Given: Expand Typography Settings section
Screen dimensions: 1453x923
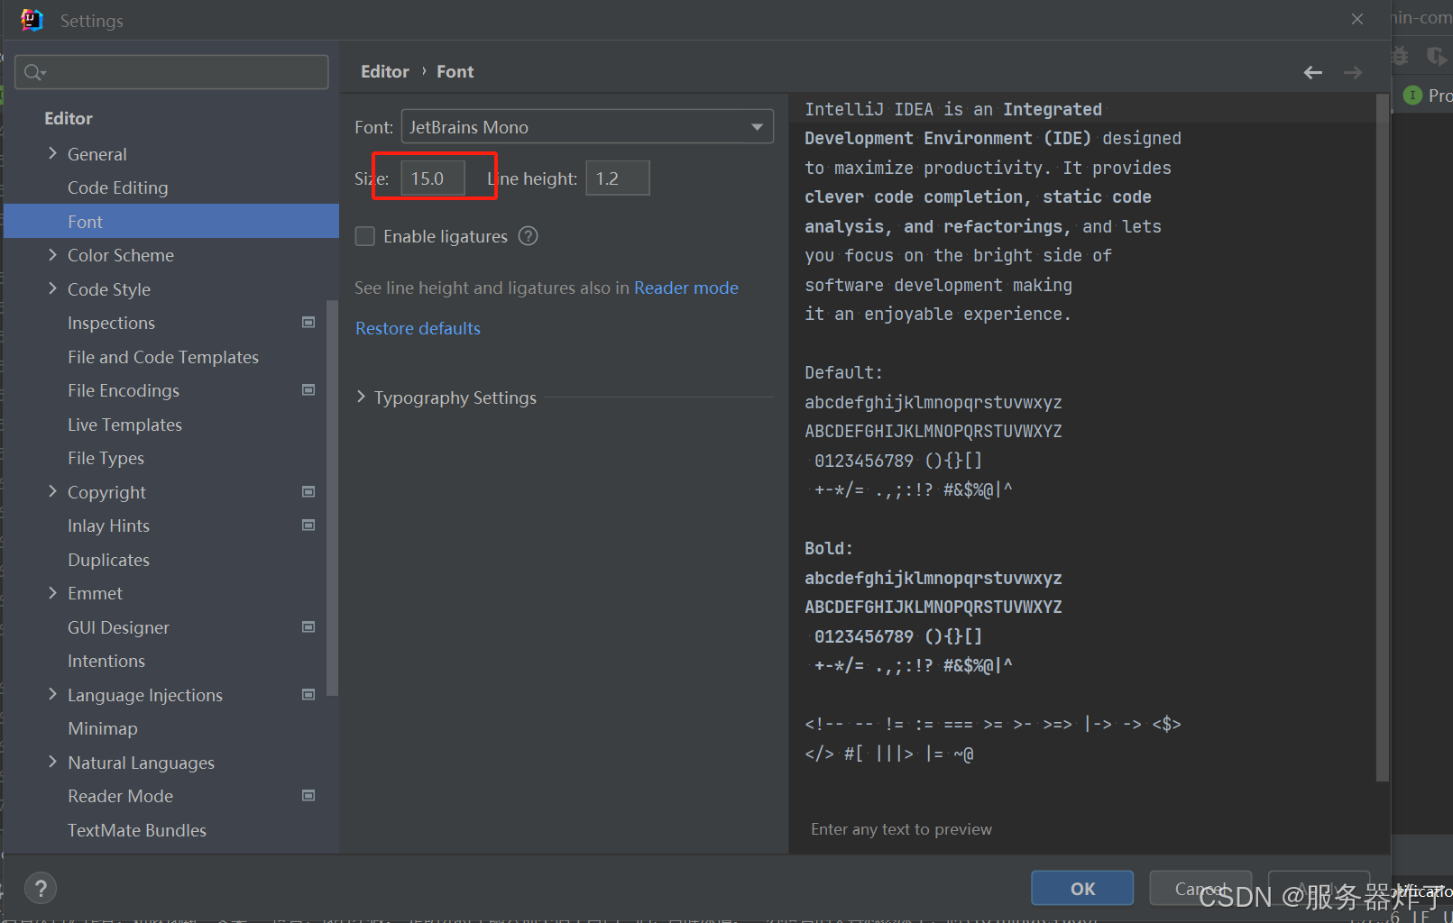Looking at the screenshot, I should pos(362,398).
